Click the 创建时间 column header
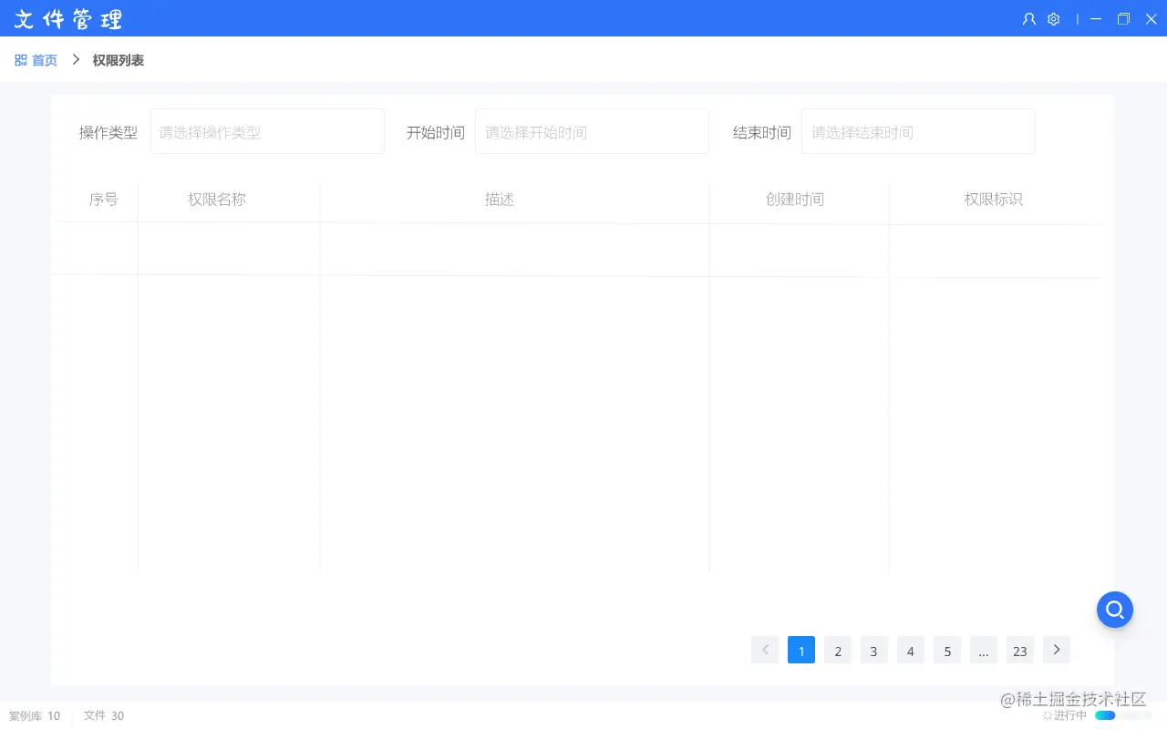The image size is (1167, 729). (795, 200)
